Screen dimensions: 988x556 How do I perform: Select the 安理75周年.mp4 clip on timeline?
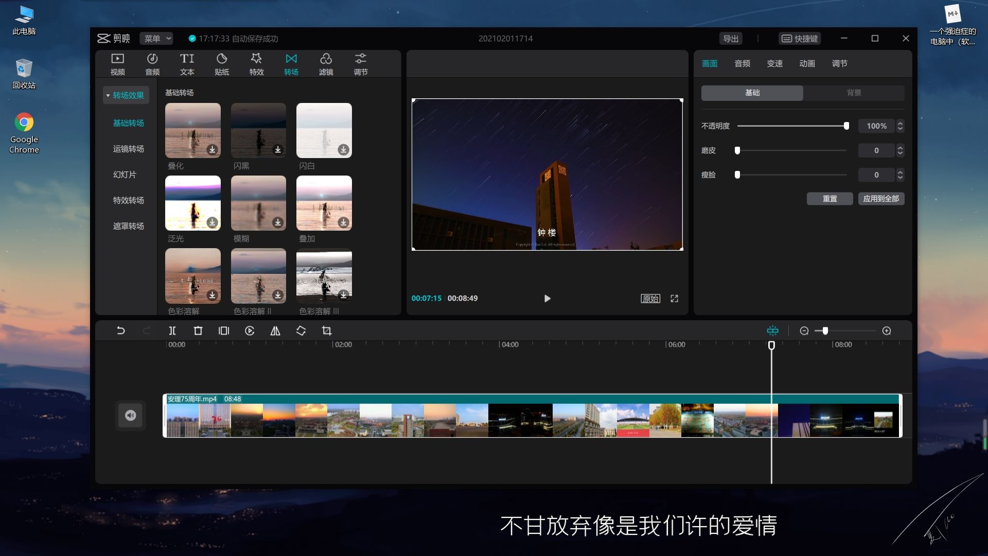(533, 416)
